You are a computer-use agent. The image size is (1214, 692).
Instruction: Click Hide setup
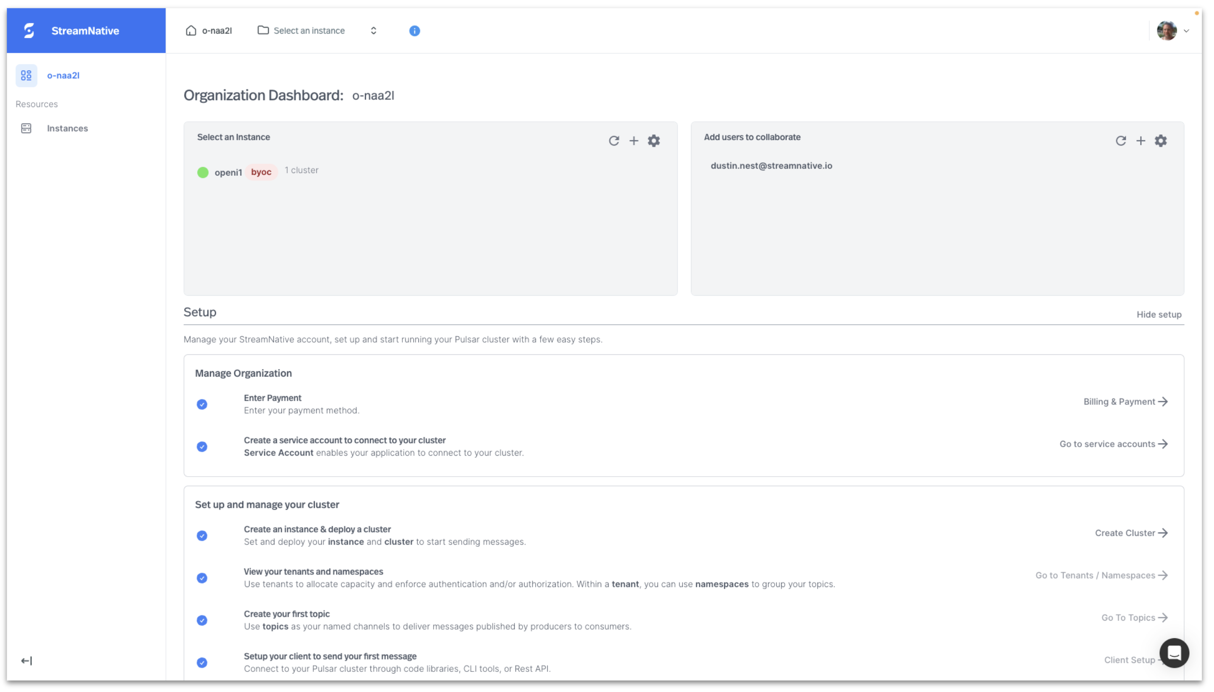tap(1159, 314)
